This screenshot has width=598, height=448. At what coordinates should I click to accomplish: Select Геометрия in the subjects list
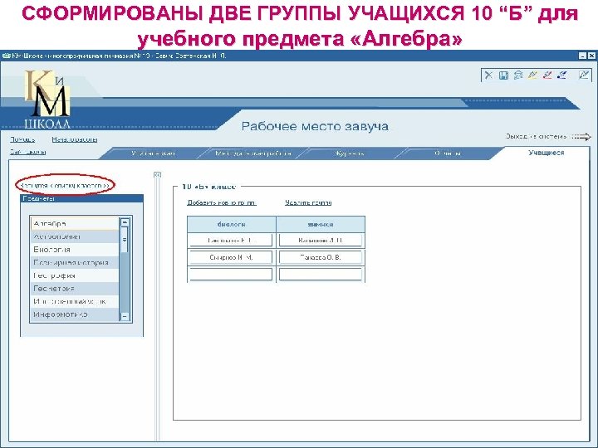tap(75, 289)
